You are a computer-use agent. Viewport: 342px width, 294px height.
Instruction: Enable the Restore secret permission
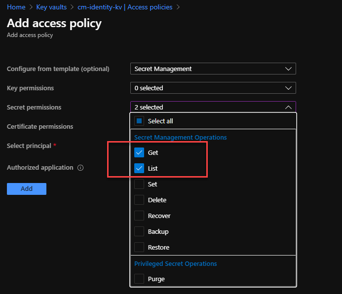click(x=139, y=248)
